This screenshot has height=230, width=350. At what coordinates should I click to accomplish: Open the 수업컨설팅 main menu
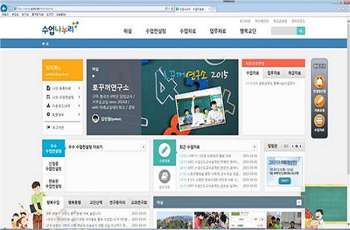point(155,31)
